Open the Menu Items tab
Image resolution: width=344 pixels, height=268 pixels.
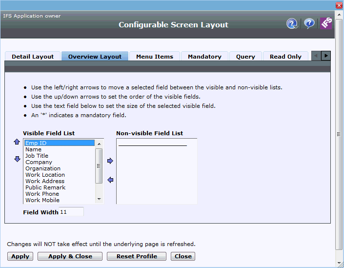click(155, 57)
